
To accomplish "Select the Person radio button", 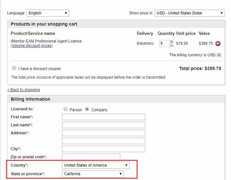I will click(x=66, y=109).
